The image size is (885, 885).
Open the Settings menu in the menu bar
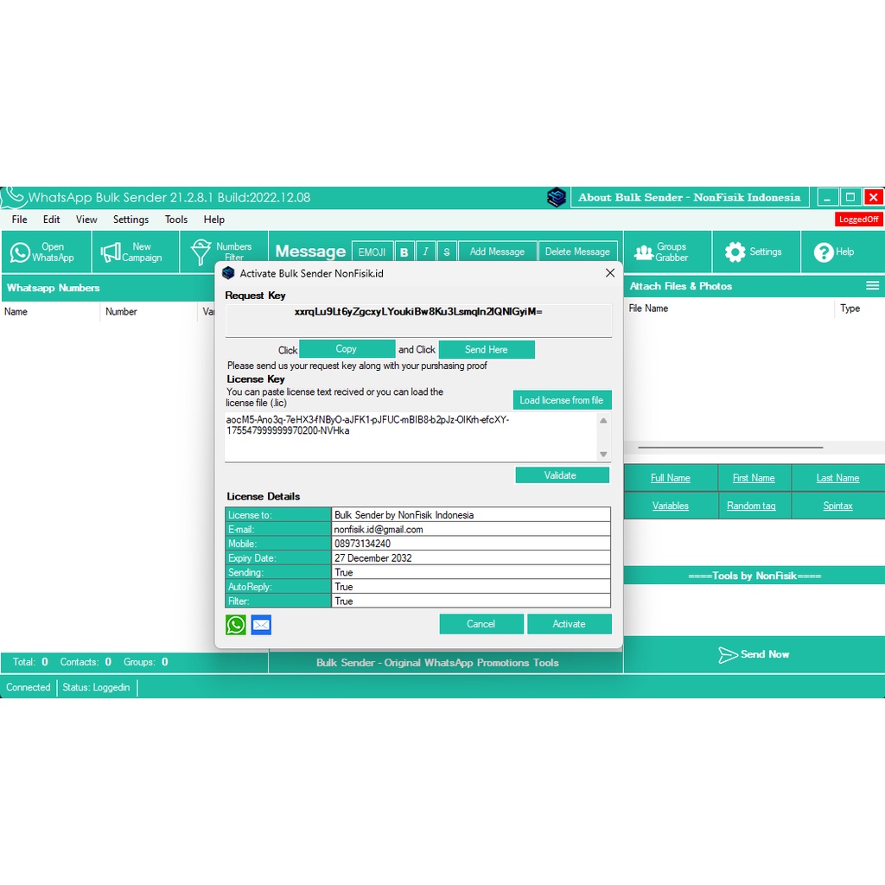(131, 220)
